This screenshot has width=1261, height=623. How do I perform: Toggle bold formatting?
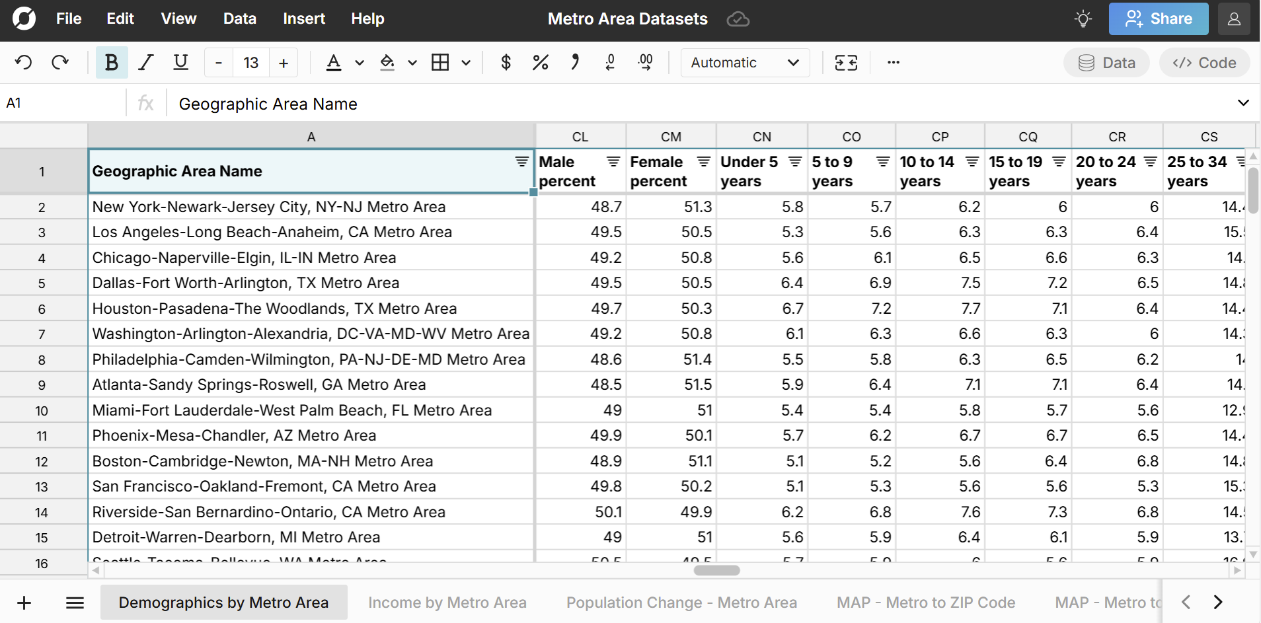112,63
